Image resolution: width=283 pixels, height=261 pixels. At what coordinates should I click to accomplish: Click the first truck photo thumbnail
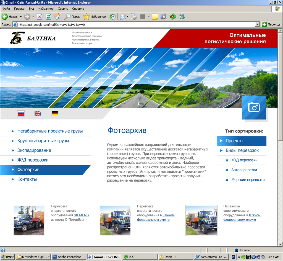[29, 221]
